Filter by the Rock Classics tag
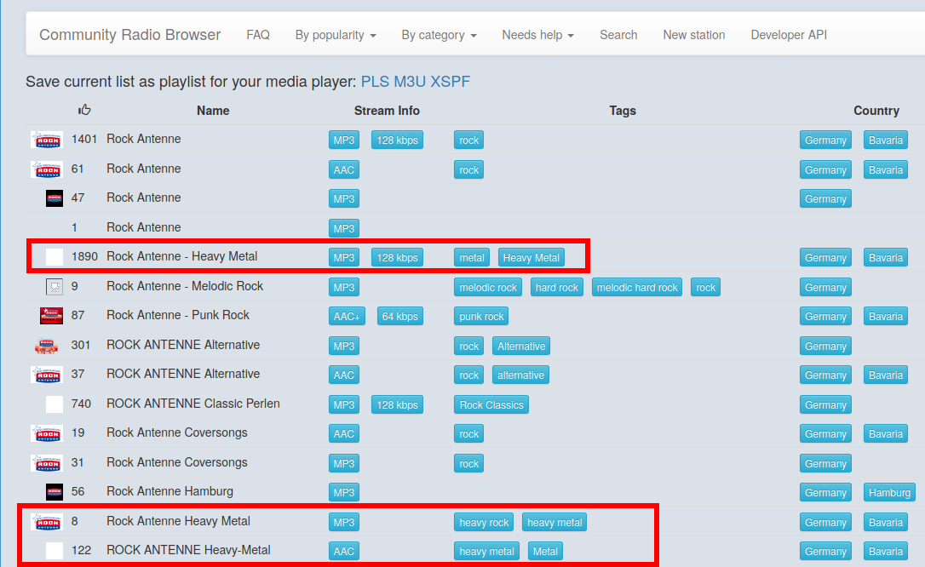This screenshot has height=567, width=925. 491,405
